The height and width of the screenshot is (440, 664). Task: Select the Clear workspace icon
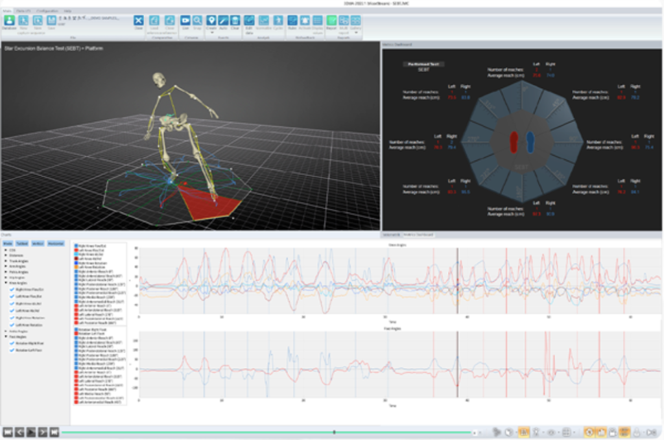click(x=137, y=21)
